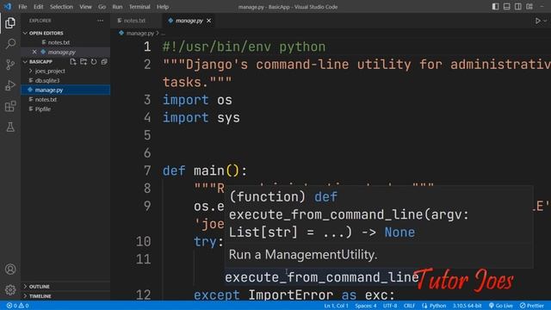The height and width of the screenshot is (310, 551).
Task: Collapse the BASICAPP folder section
Action: [x=40, y=62]
